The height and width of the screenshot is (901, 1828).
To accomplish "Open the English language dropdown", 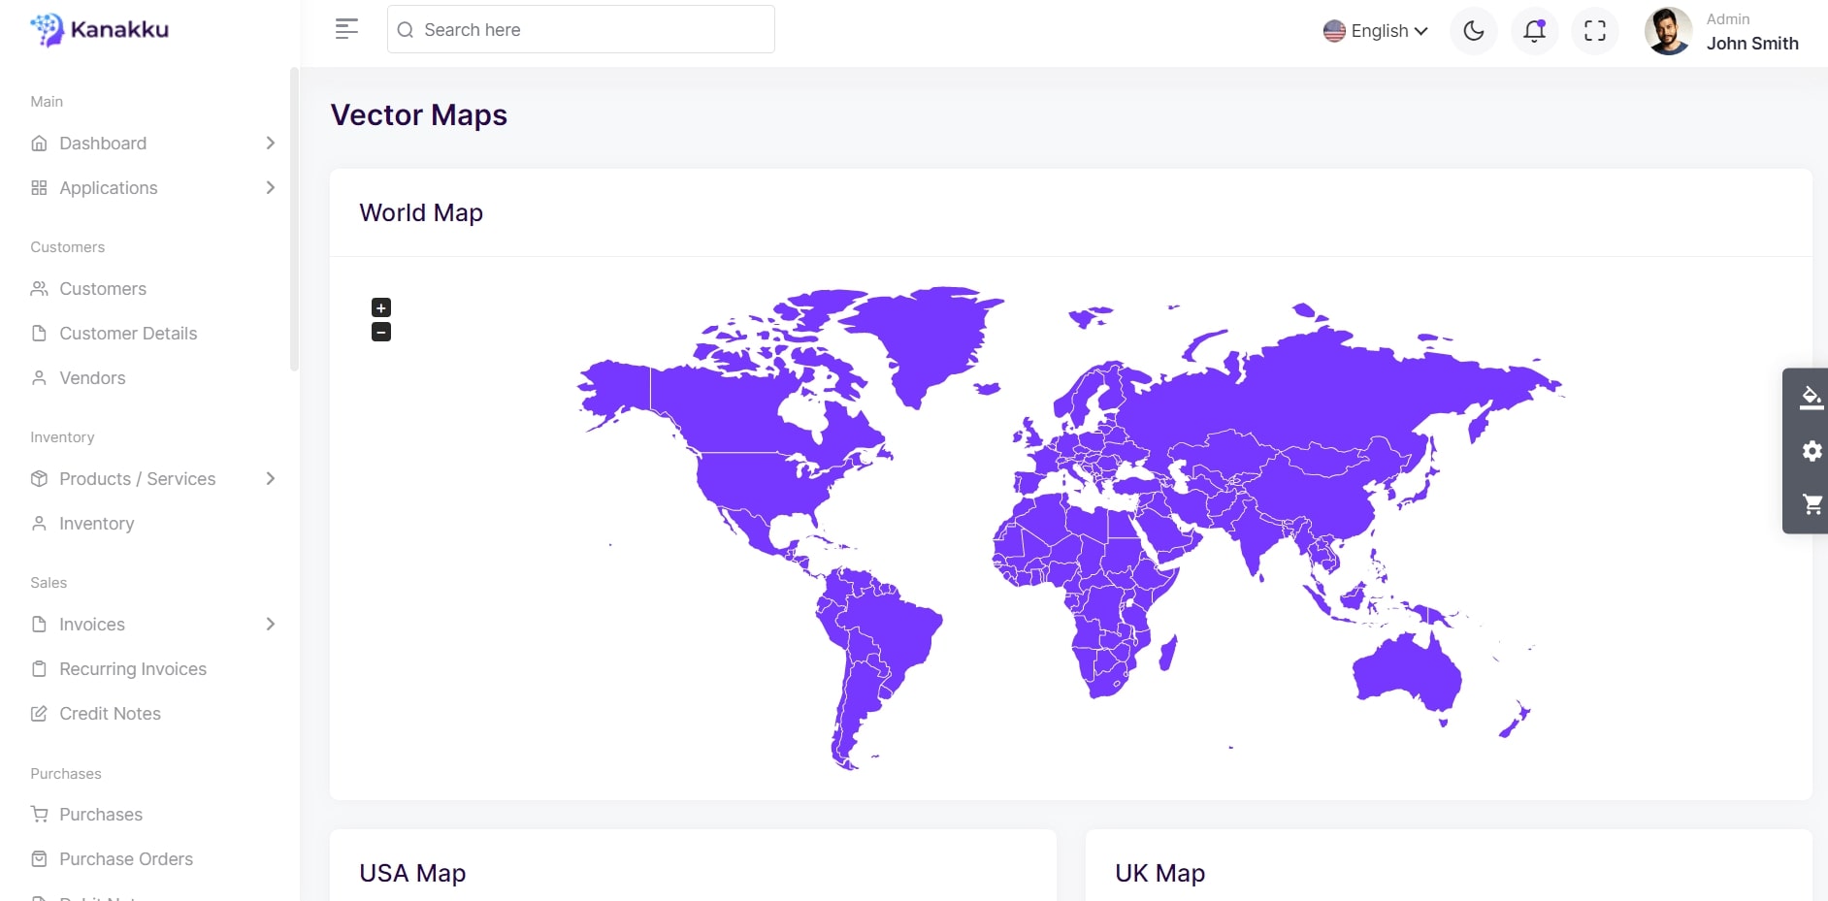I will coord(1375,31).
